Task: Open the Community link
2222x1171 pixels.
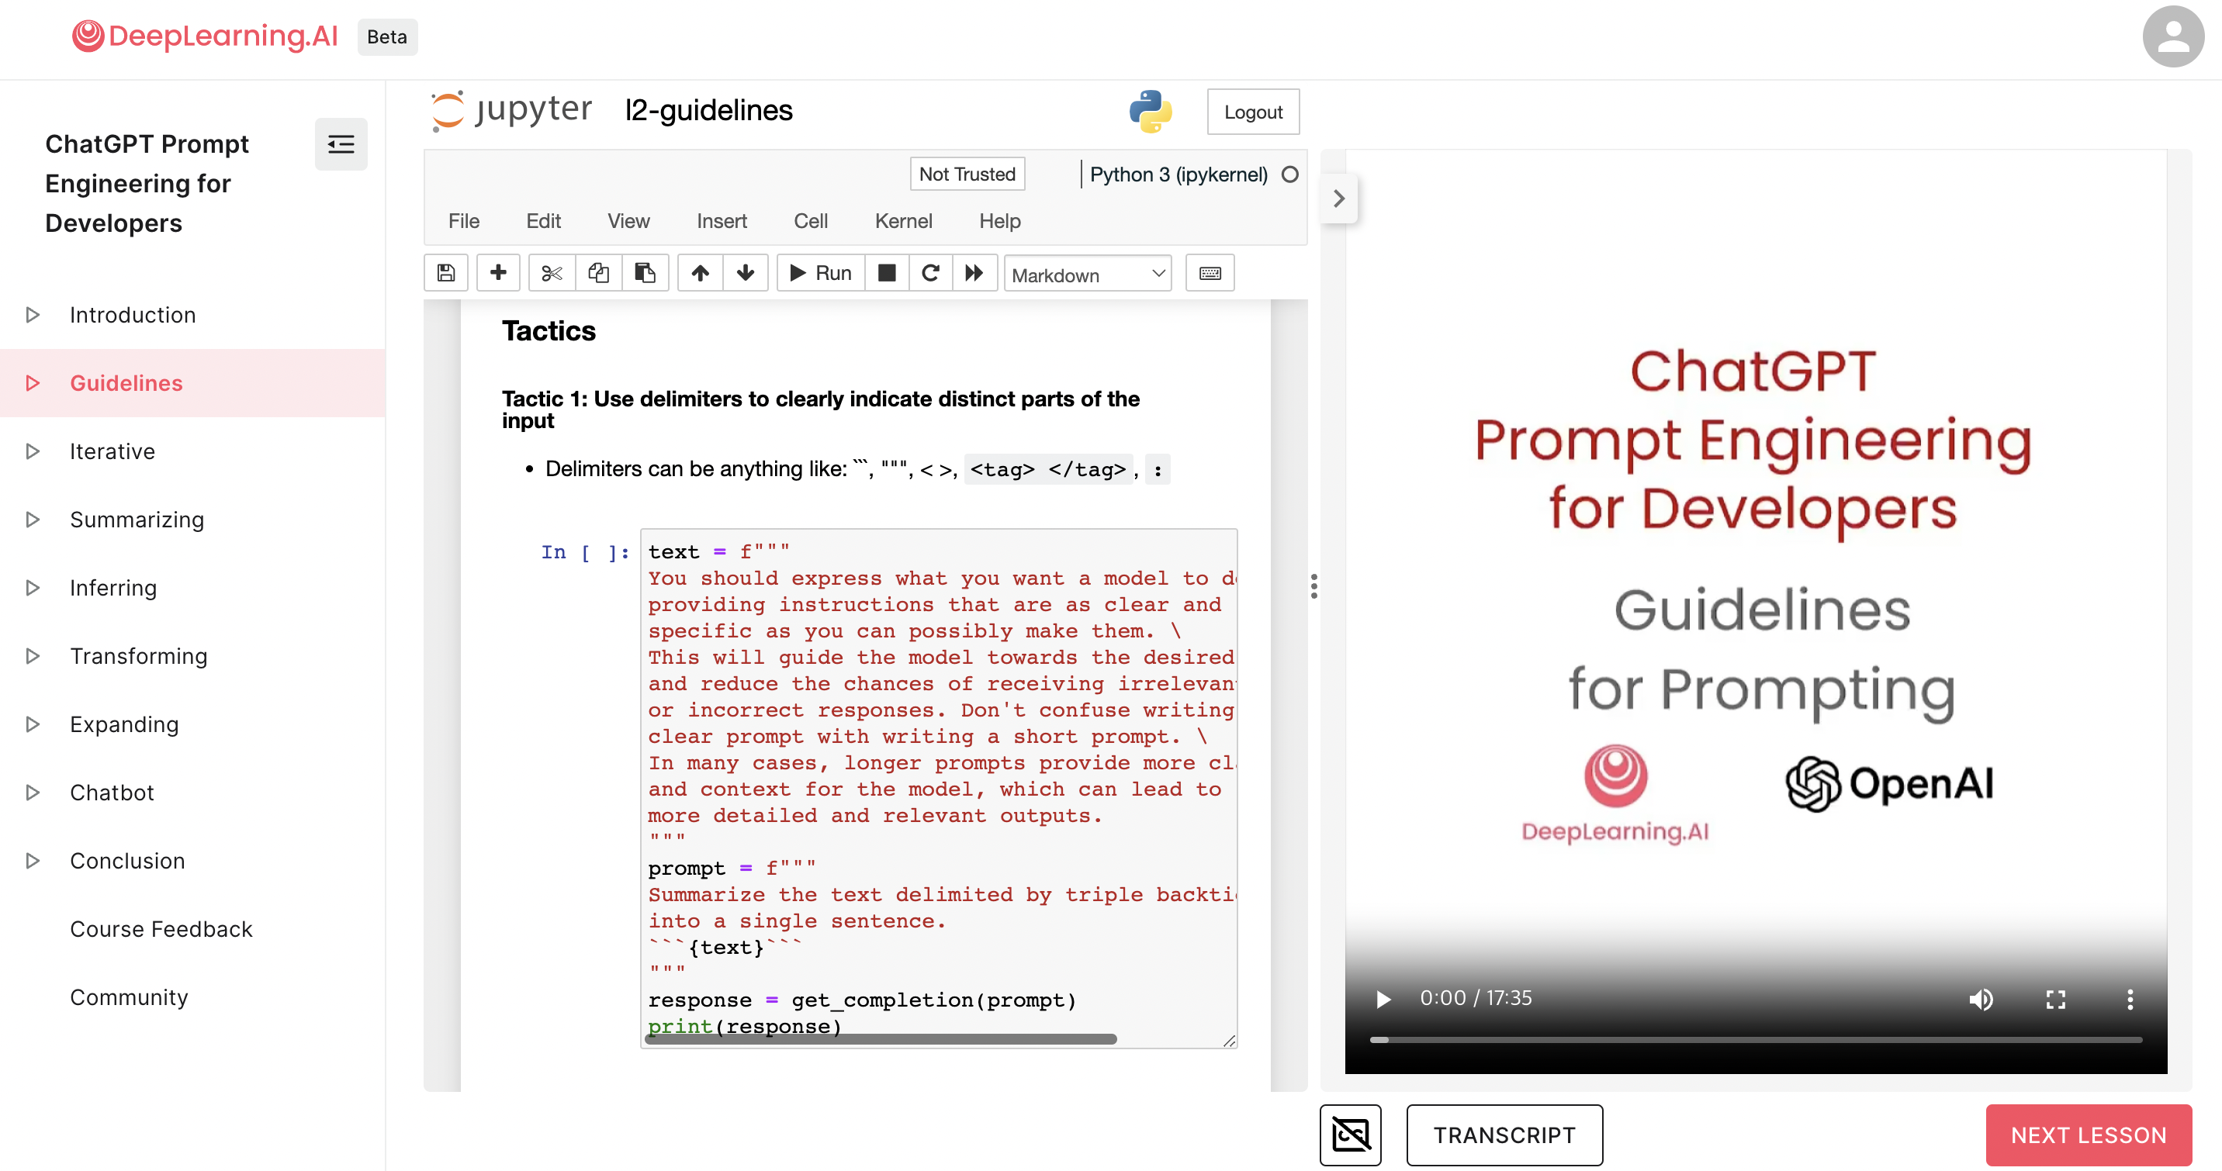Action: pos(129,997)
